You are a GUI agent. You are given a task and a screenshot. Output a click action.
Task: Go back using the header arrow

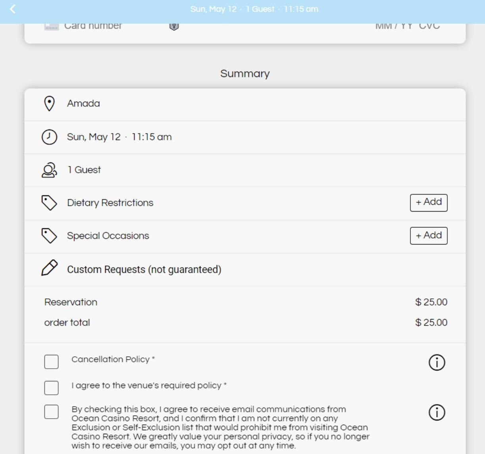(12, 9)
